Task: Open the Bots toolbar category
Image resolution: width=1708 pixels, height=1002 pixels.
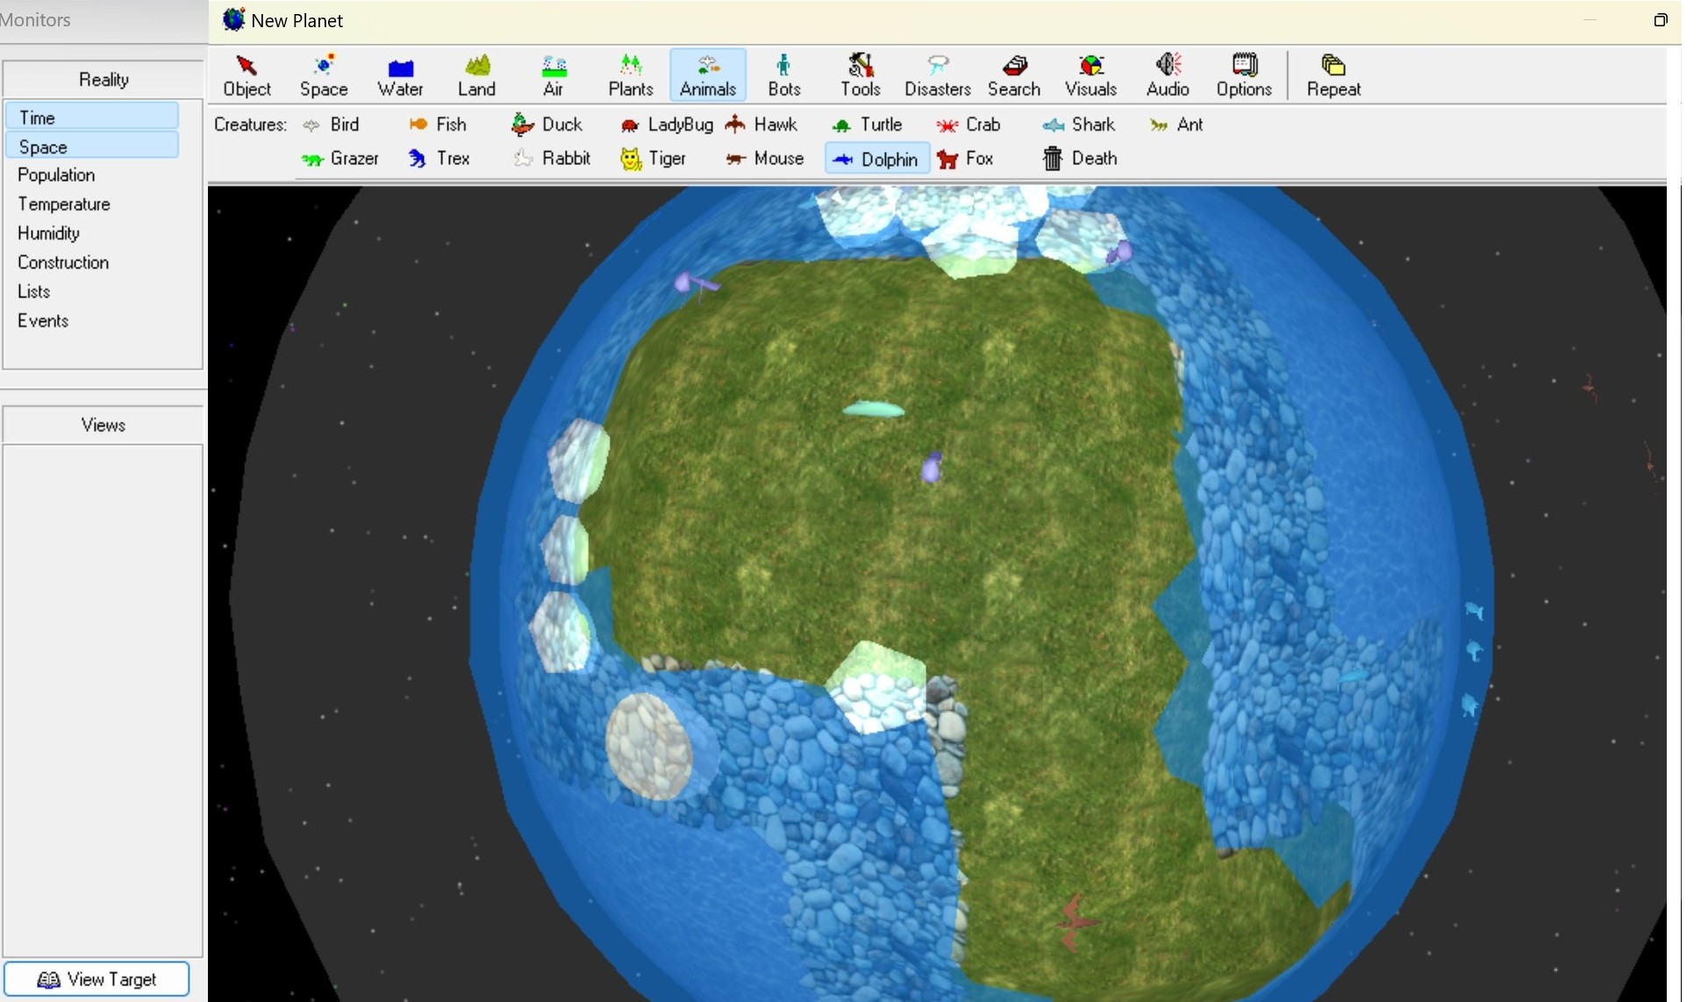Action: click(x=783, y=75)
